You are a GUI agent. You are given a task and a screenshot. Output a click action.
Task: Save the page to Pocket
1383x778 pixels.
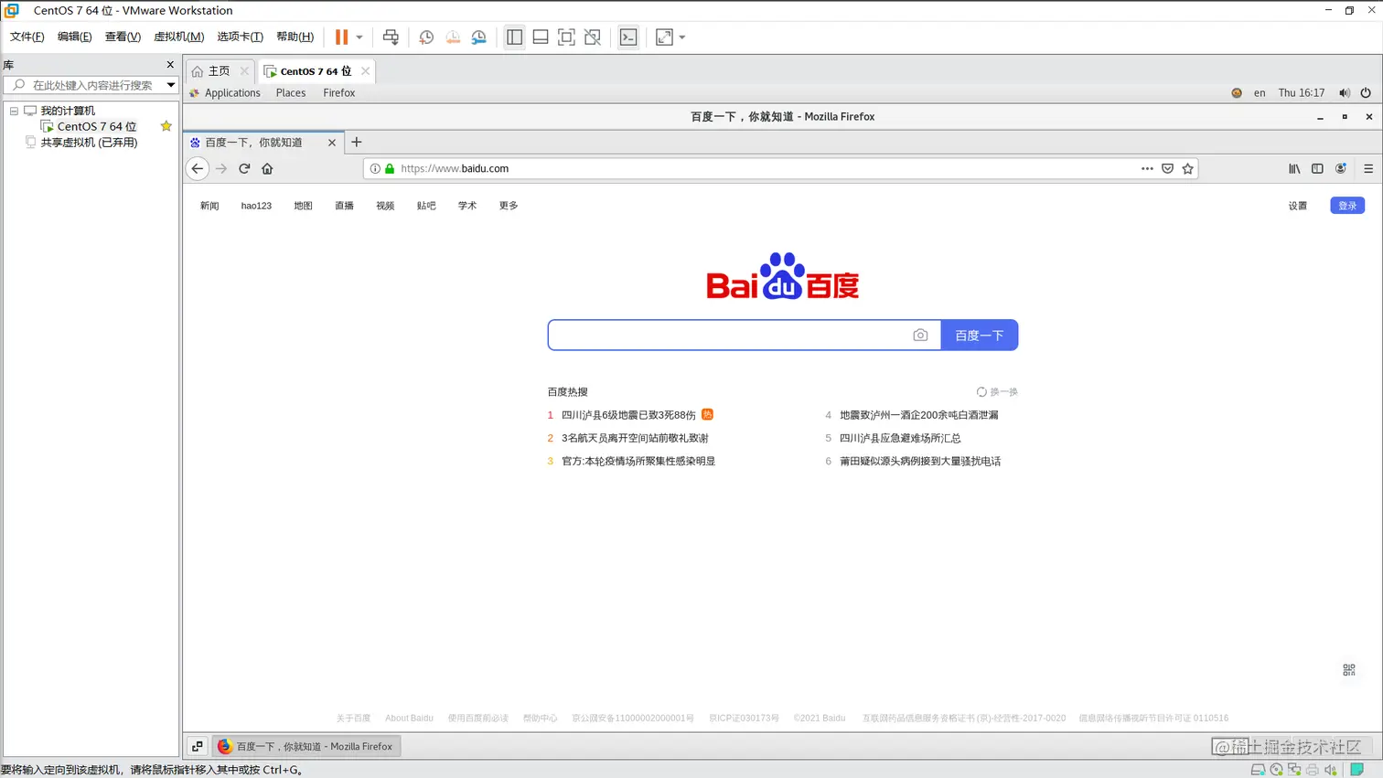(1168, 169)
